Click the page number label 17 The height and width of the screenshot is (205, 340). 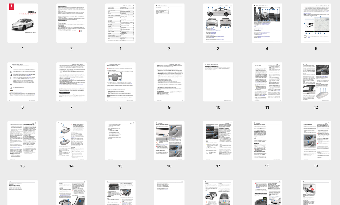click(x=218, y=166)
